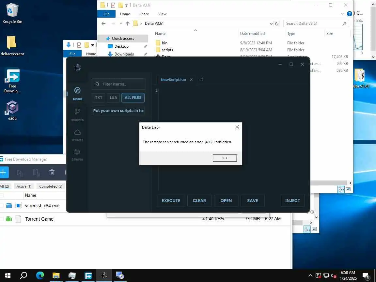Click the Search Delta V3.61 box
376x282 pixels.
coord(316,23)
